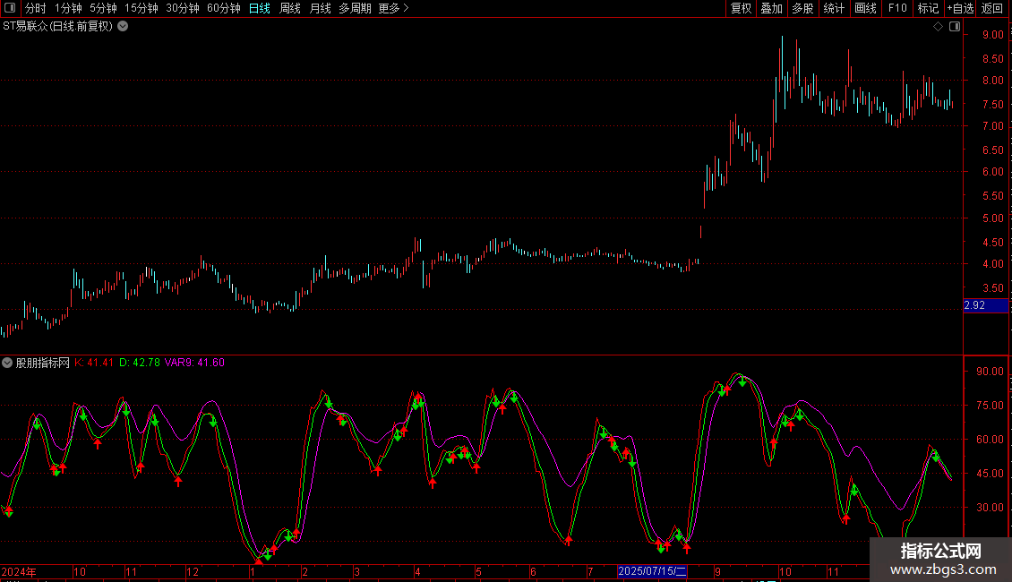The width and height of the screenshot is (1012, 582).
Task: Click the VAR9: 41.60 indicator value
Action: click(195, 363)
